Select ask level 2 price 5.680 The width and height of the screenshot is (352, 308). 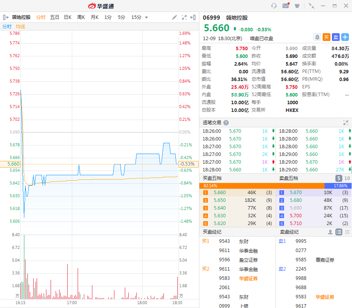(x=296, y=200)
